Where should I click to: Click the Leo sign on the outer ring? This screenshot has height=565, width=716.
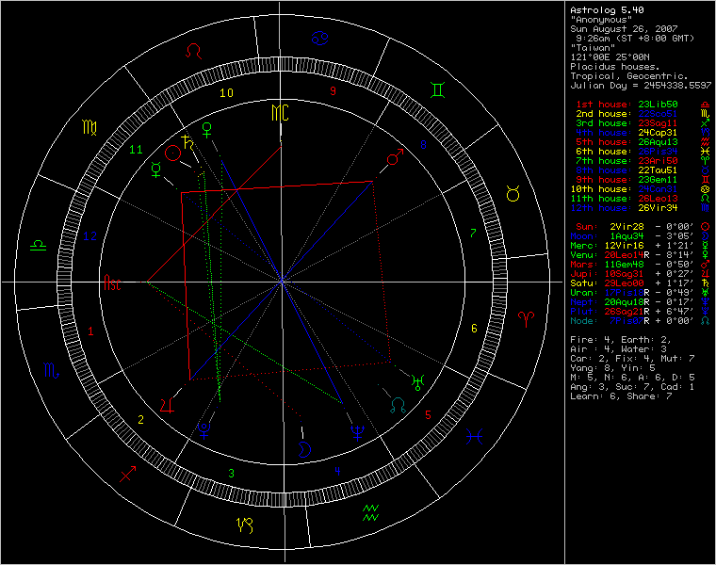pyautogui.click(x=195, y=50)
